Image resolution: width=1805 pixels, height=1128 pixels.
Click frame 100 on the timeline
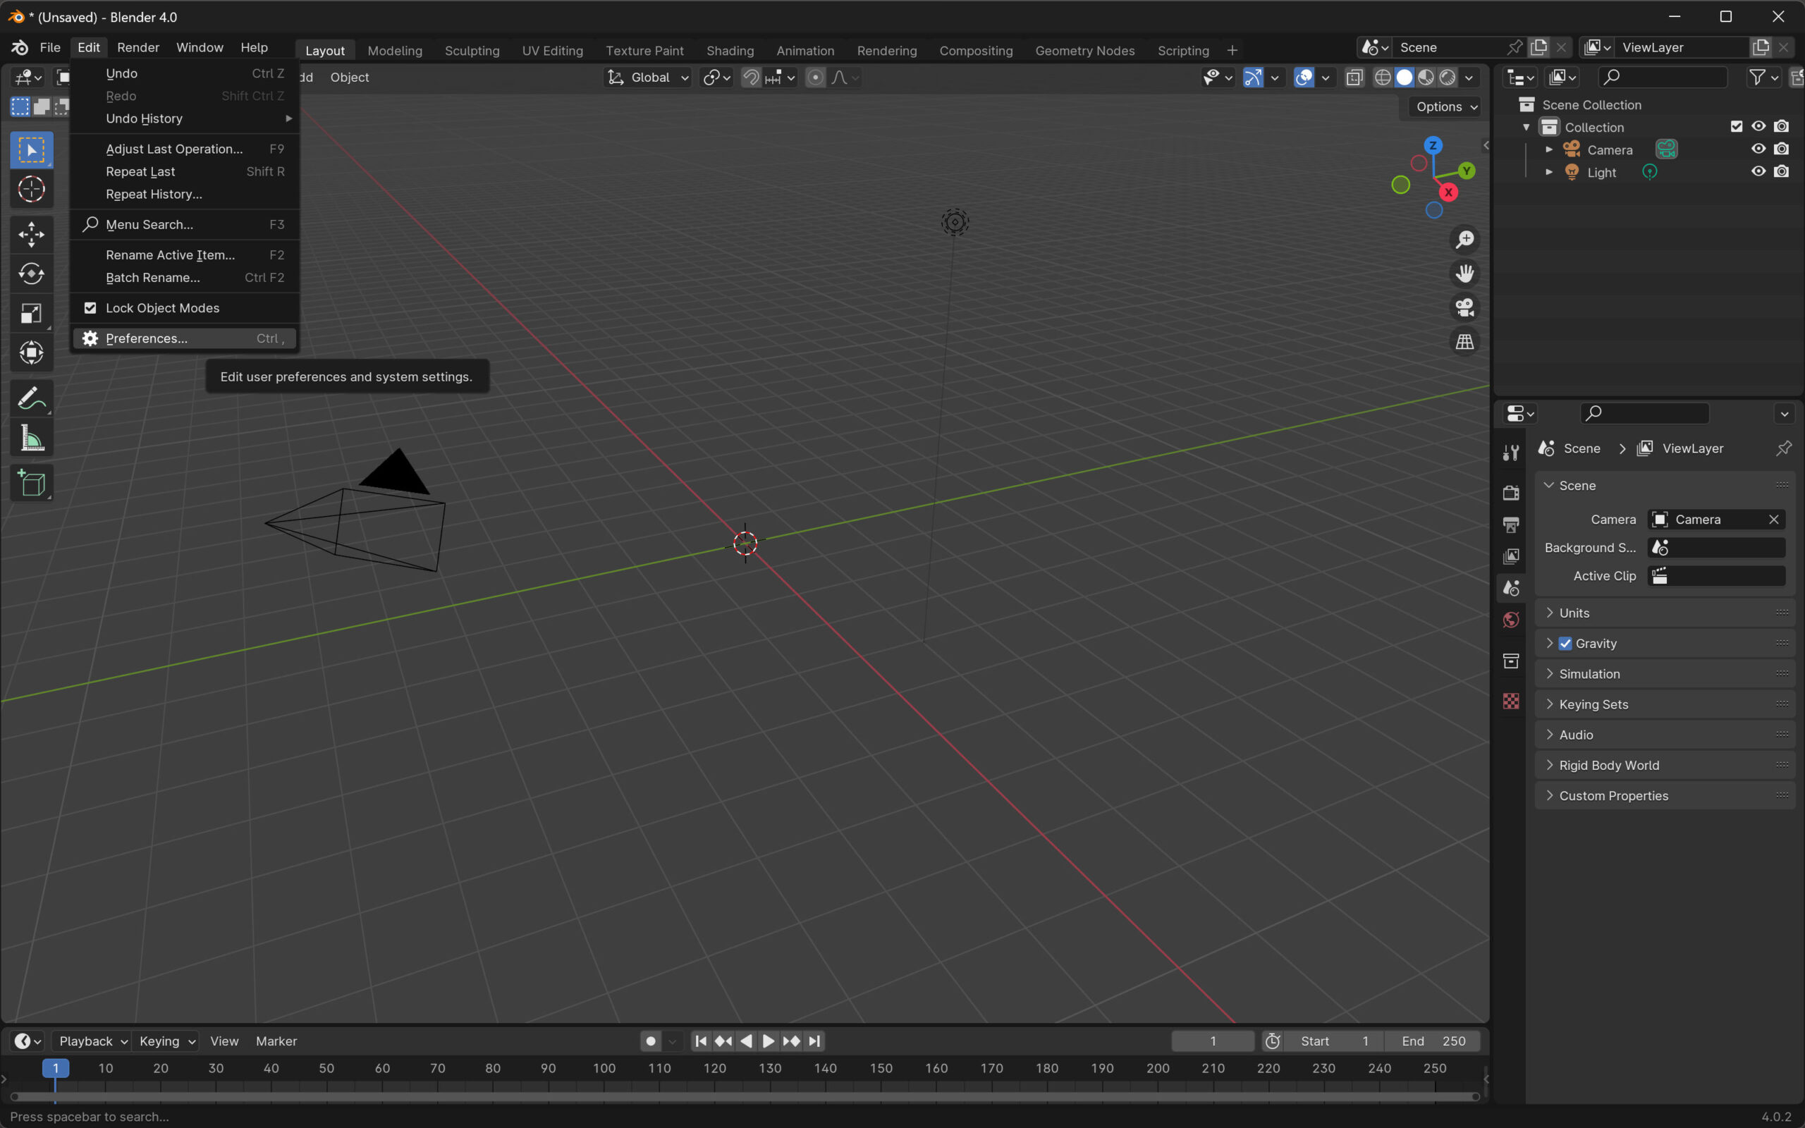coord(604,1068)
